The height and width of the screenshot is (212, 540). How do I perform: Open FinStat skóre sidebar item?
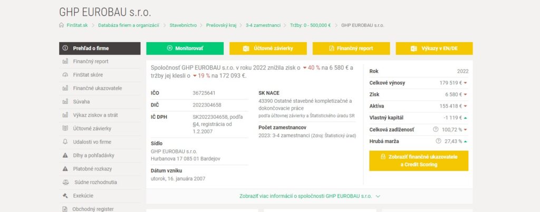point(100,75)
